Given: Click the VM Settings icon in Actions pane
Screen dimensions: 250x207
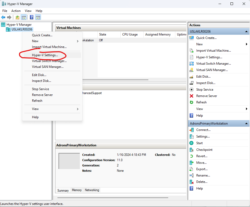Looking at the screenshot, I should (x=192, y=136).
